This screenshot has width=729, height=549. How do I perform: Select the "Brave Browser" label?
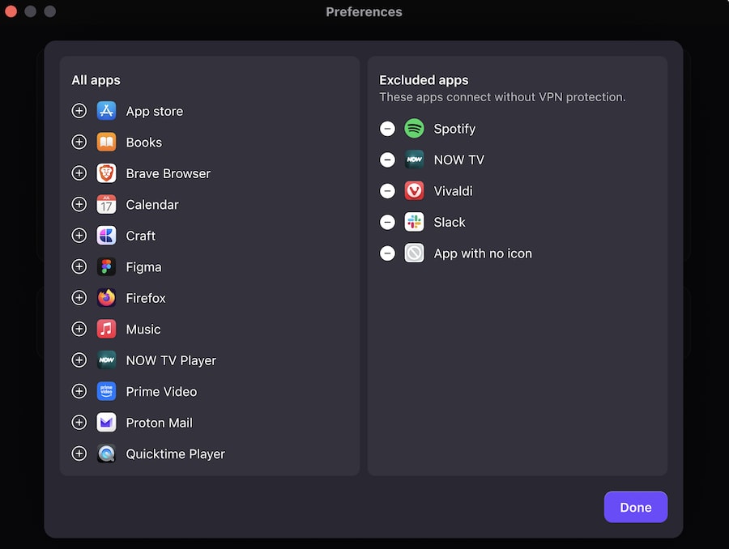[168, 173]
